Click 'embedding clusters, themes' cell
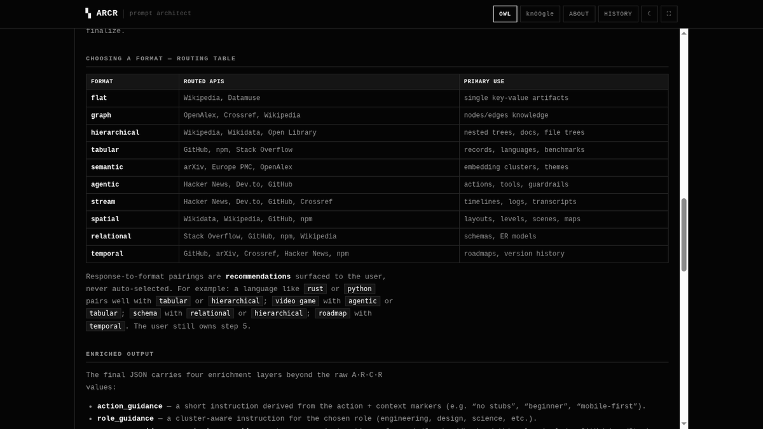This screenshot has width=763, height=429. coord(564,167)
